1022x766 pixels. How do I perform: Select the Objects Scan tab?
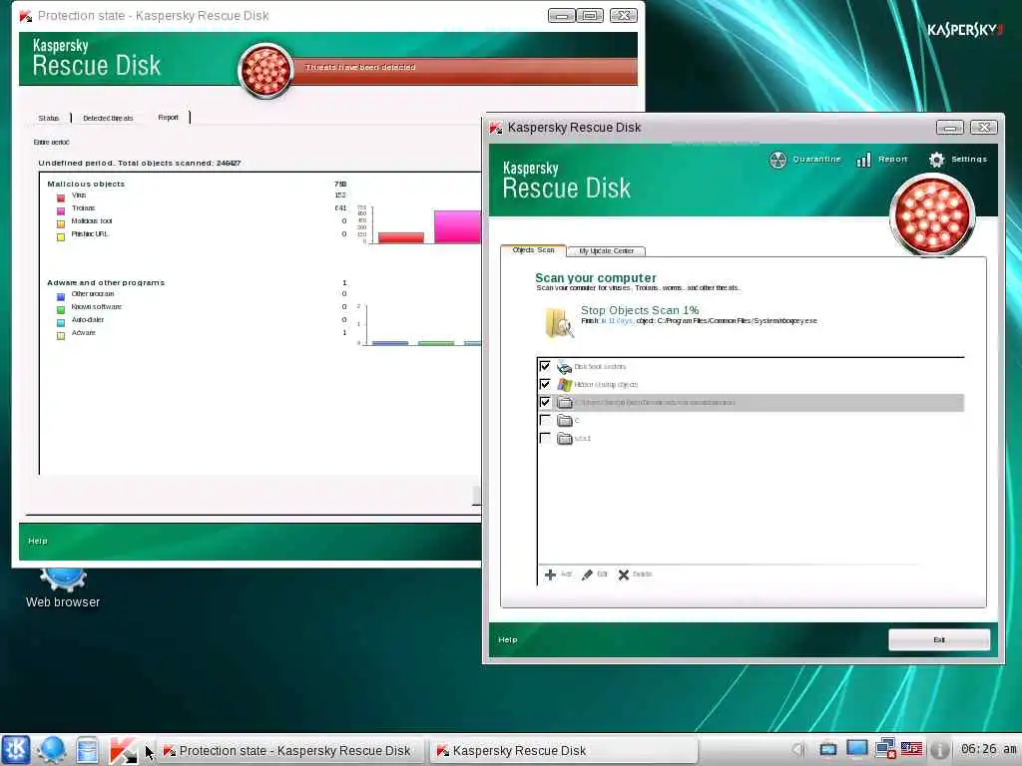533,250
